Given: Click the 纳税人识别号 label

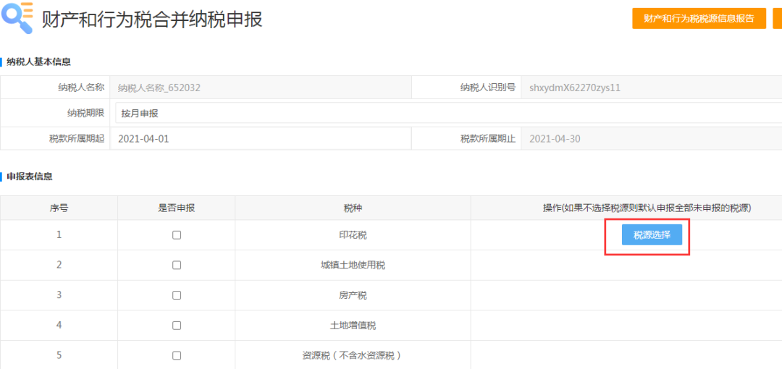Looking at the screenshot, I should (x=488, y=88).
